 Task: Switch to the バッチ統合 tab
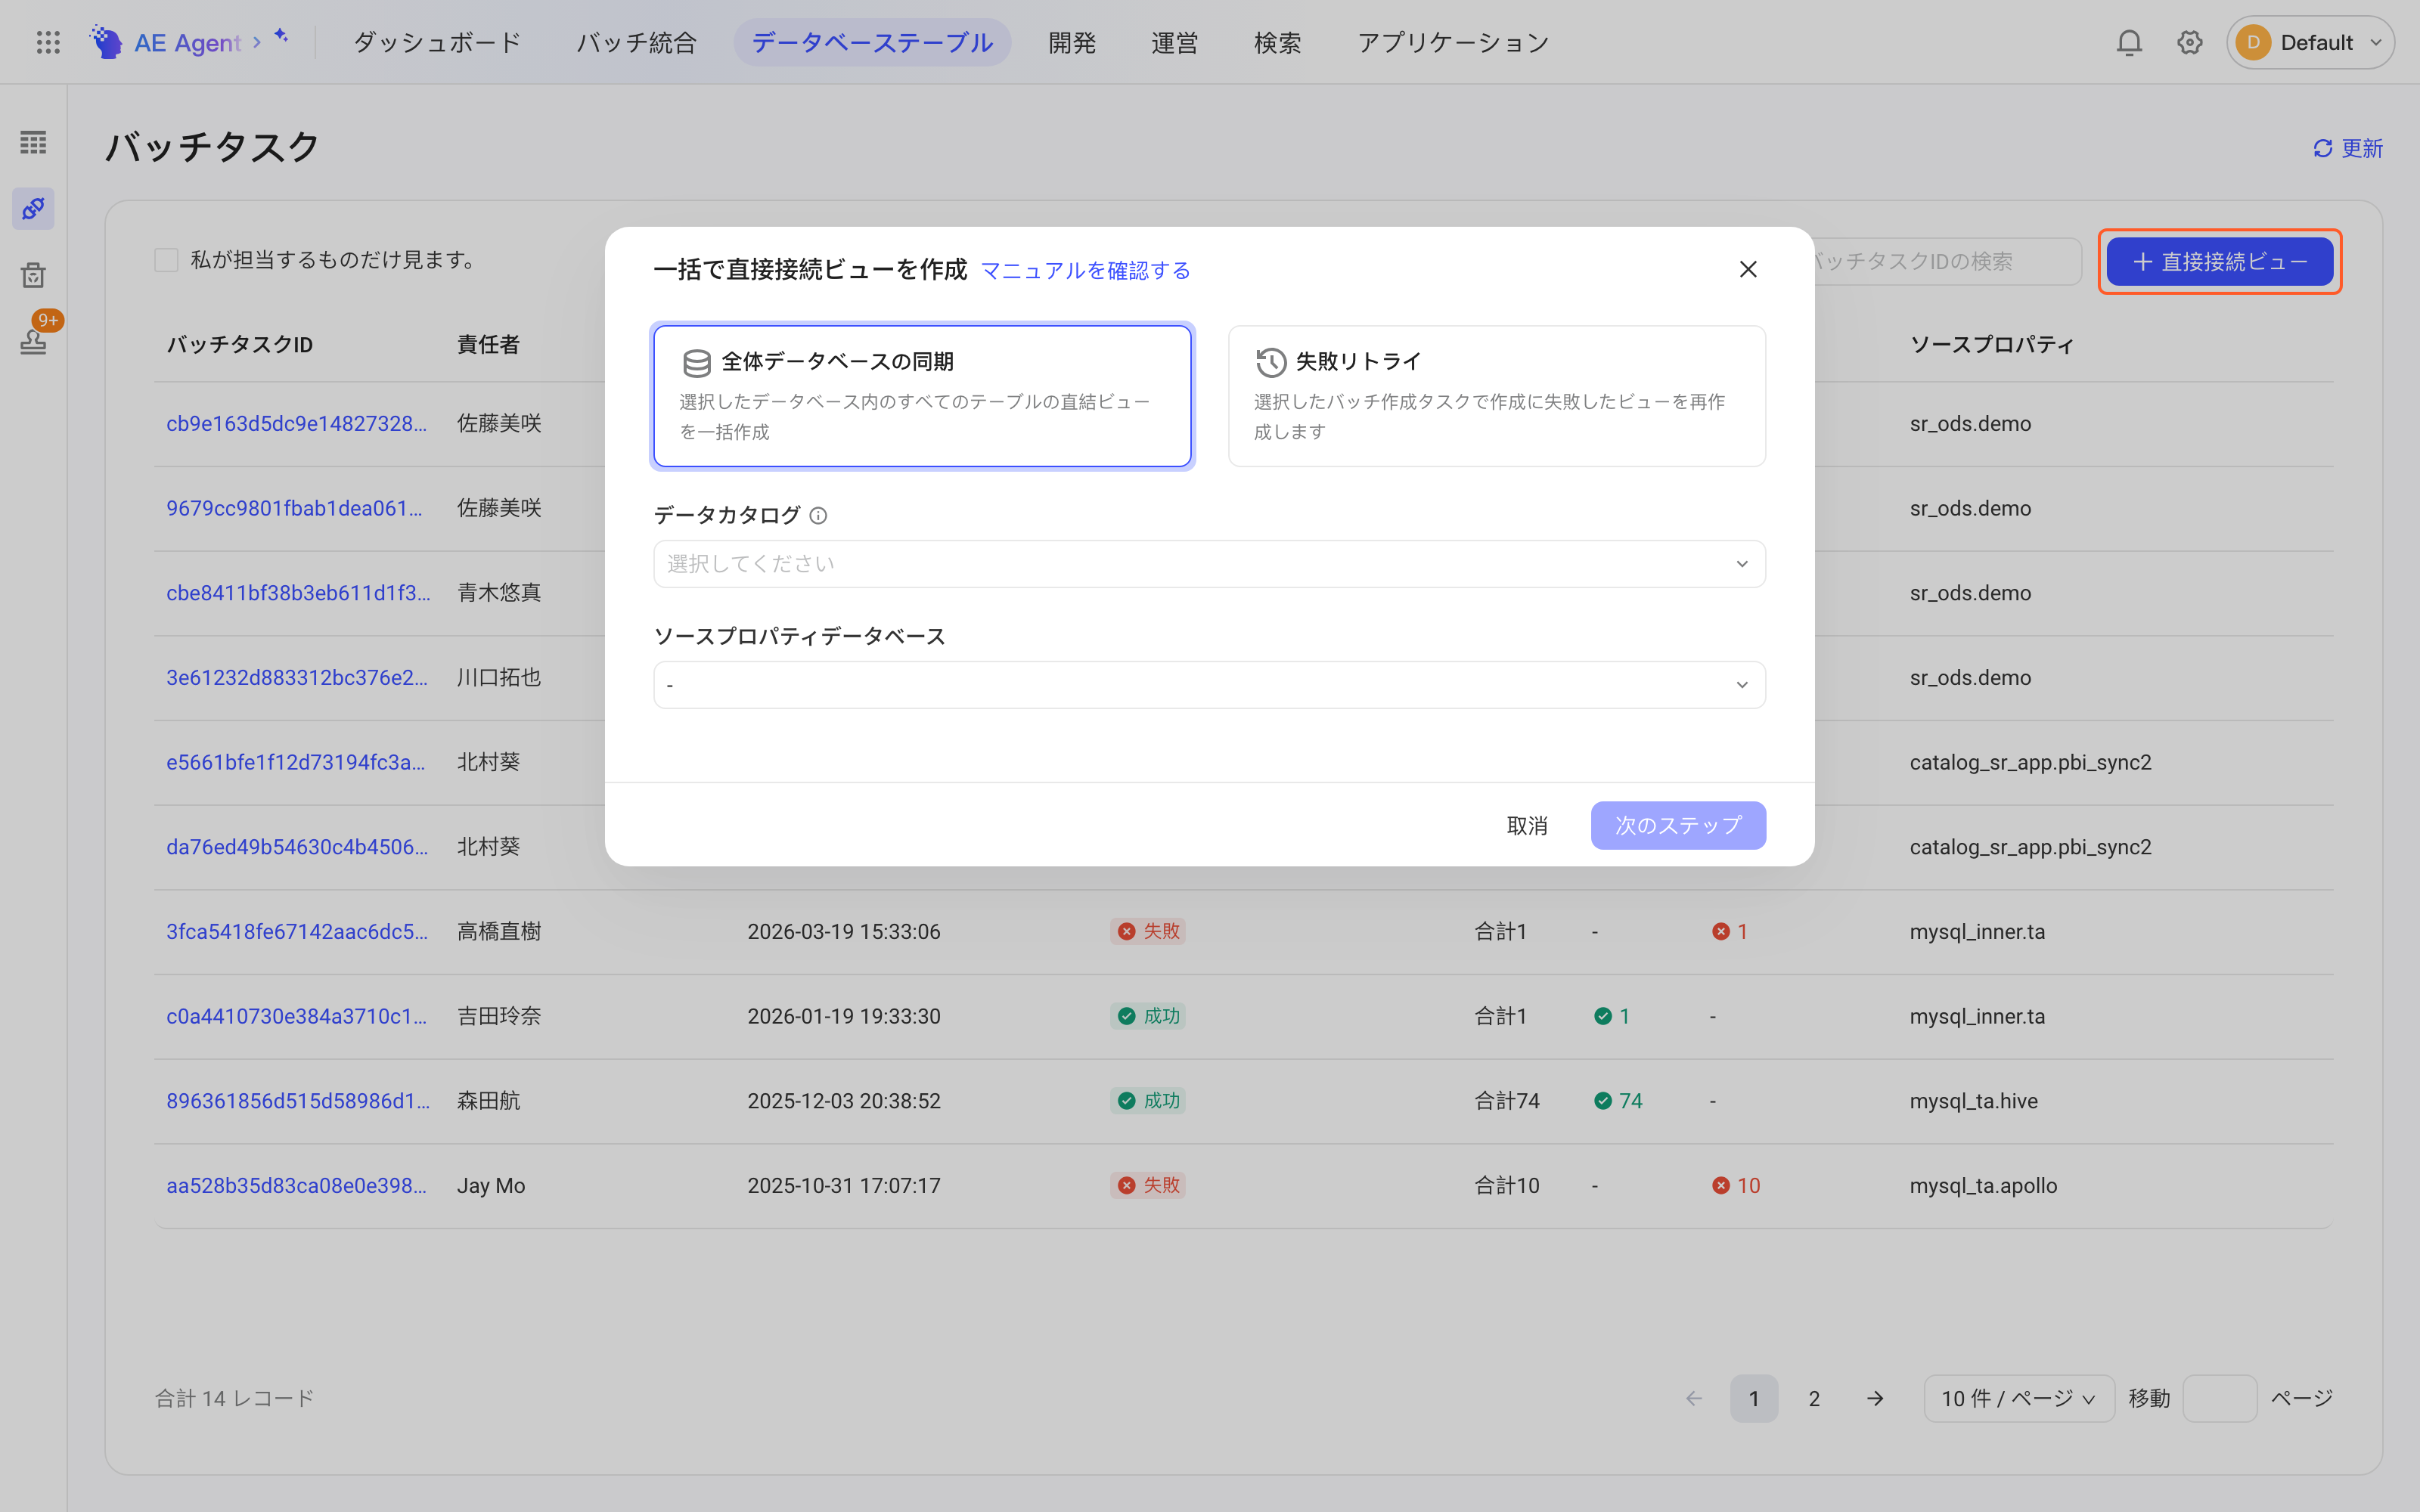636,42
